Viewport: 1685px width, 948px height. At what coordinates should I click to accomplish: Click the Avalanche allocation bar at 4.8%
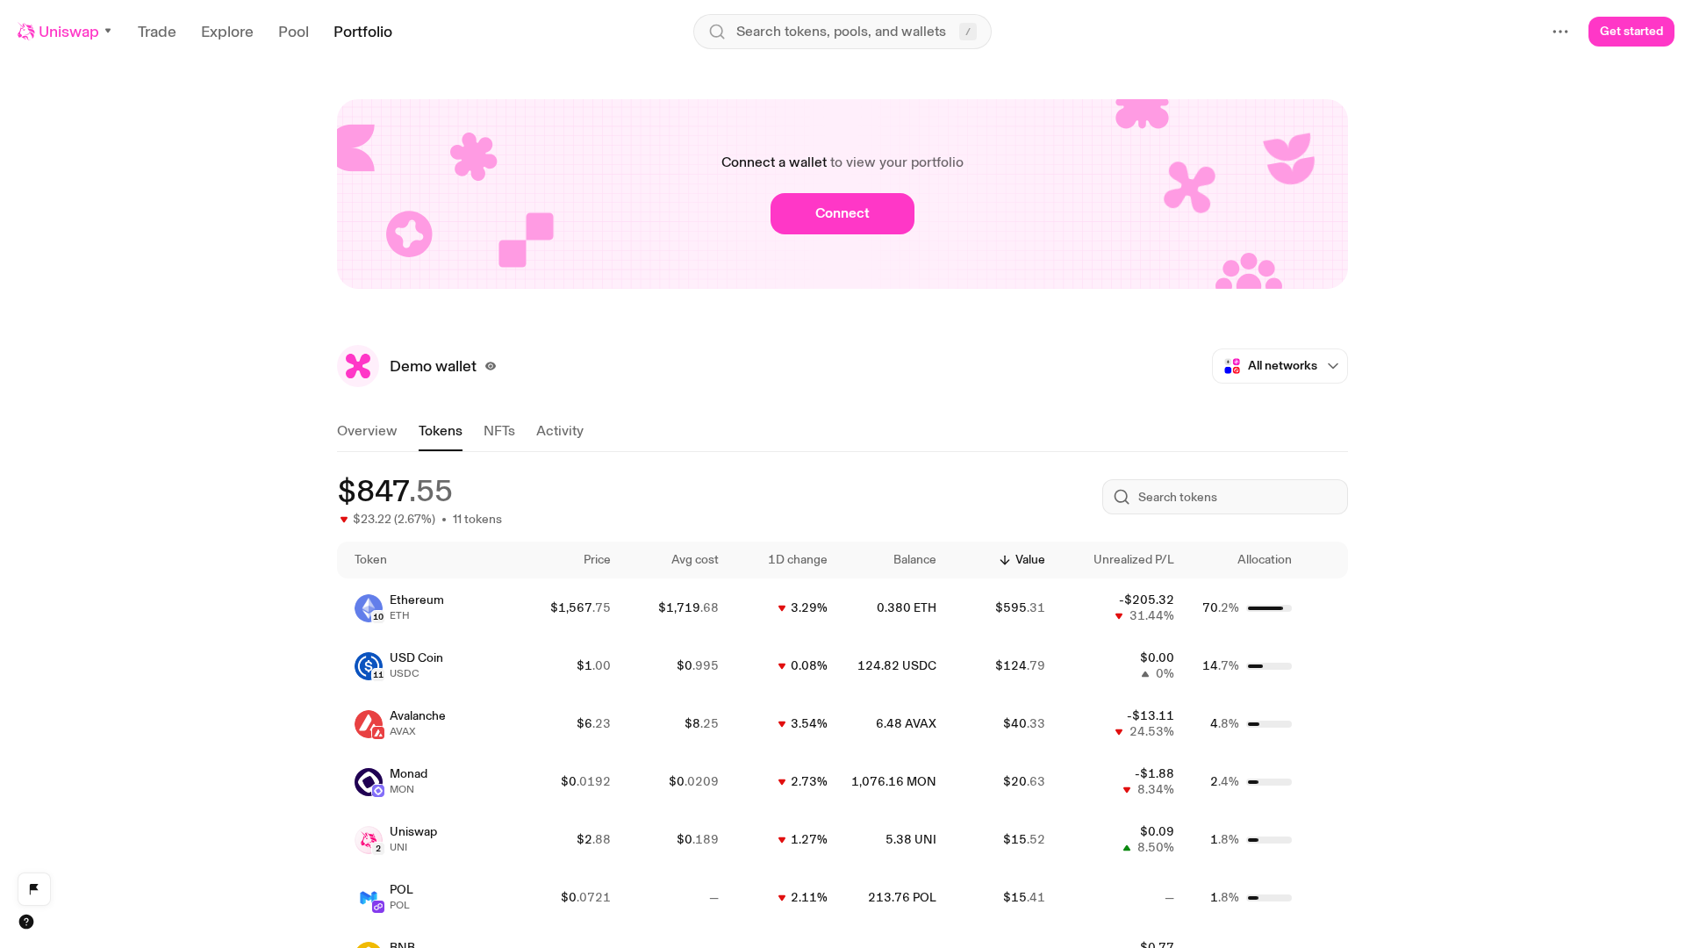coord(1269,724)
